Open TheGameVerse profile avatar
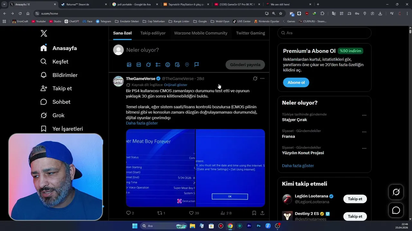The height and width of the screenshot is (231, 412). pyautogui.click(x=118, y=81)
